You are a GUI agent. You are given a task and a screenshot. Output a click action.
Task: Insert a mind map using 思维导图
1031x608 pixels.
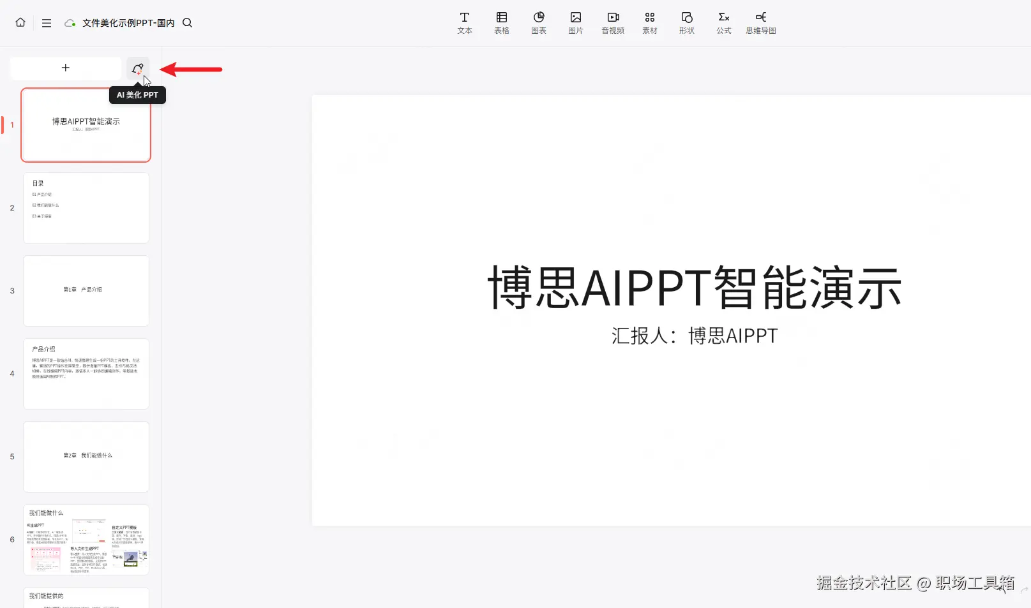[x=761, y=23]
